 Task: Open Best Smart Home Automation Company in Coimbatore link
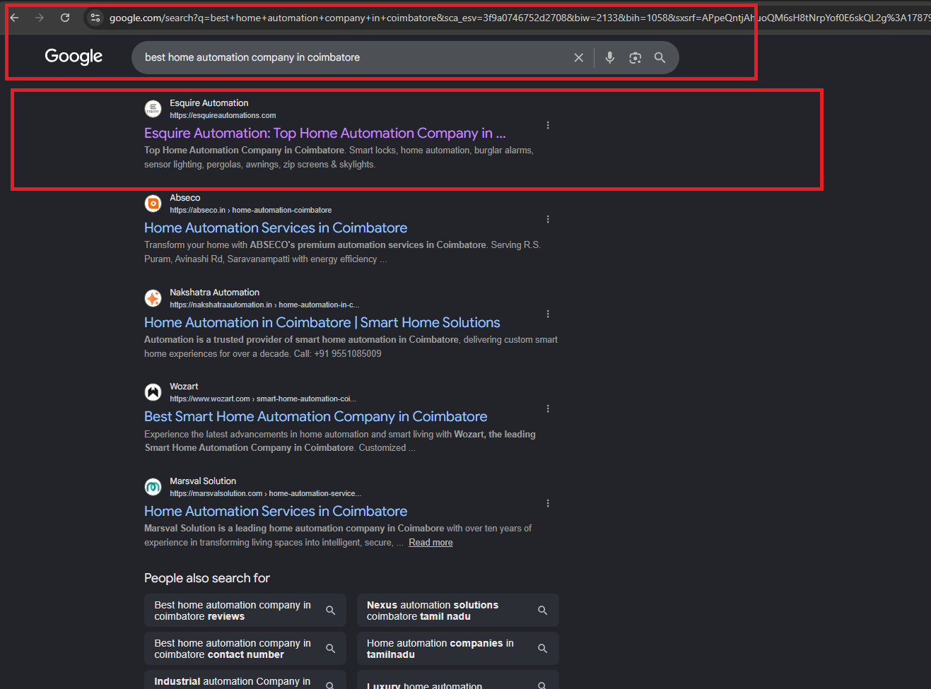click(x=316, y=416)
